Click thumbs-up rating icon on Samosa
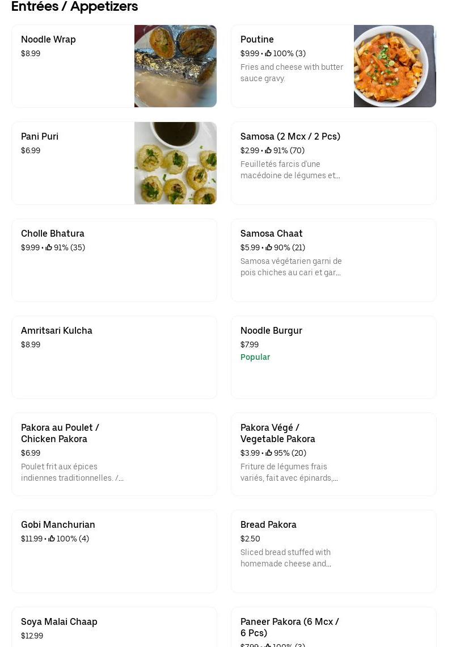The image size is (456, 647). coord(268,150)
